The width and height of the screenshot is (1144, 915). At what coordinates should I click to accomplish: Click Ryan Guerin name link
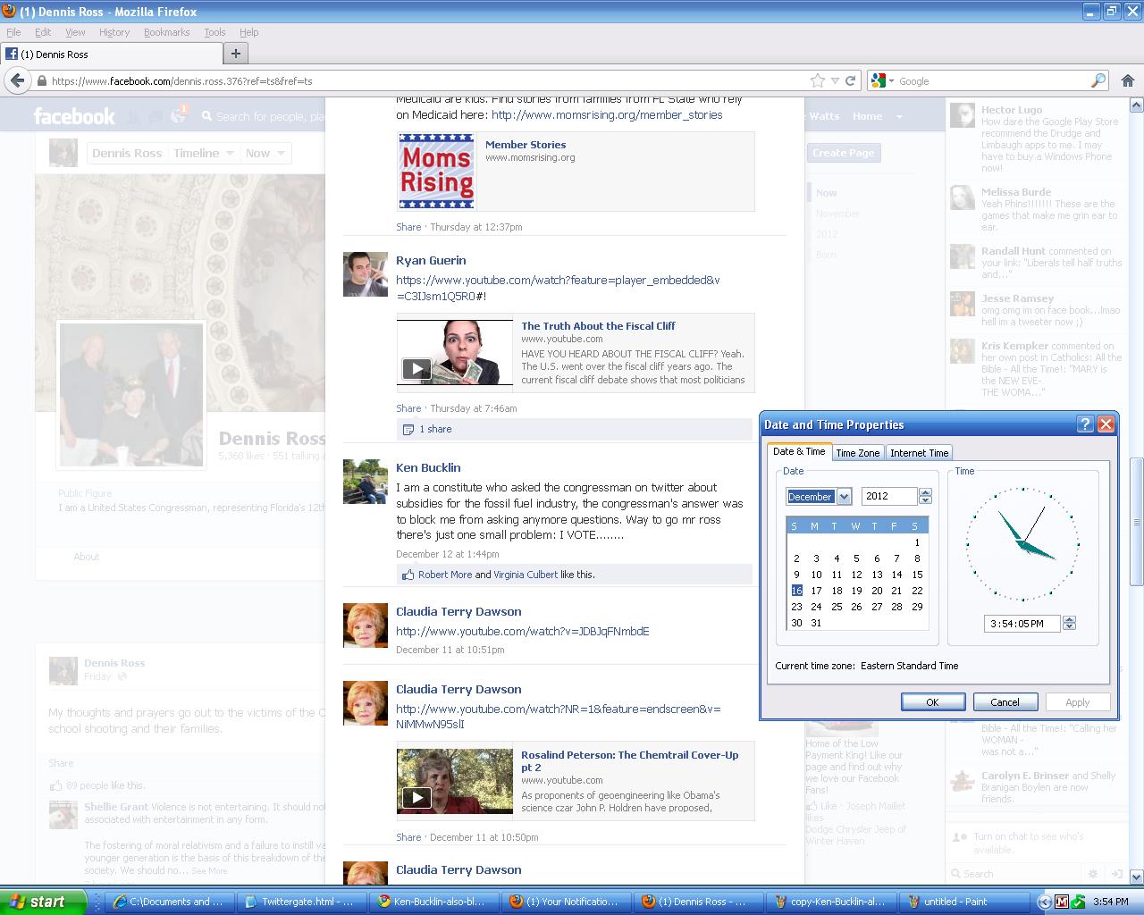(431, 260)
